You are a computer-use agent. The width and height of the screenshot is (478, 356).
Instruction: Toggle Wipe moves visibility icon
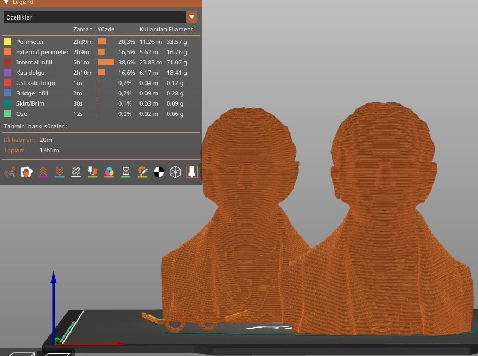pos(26,172)
